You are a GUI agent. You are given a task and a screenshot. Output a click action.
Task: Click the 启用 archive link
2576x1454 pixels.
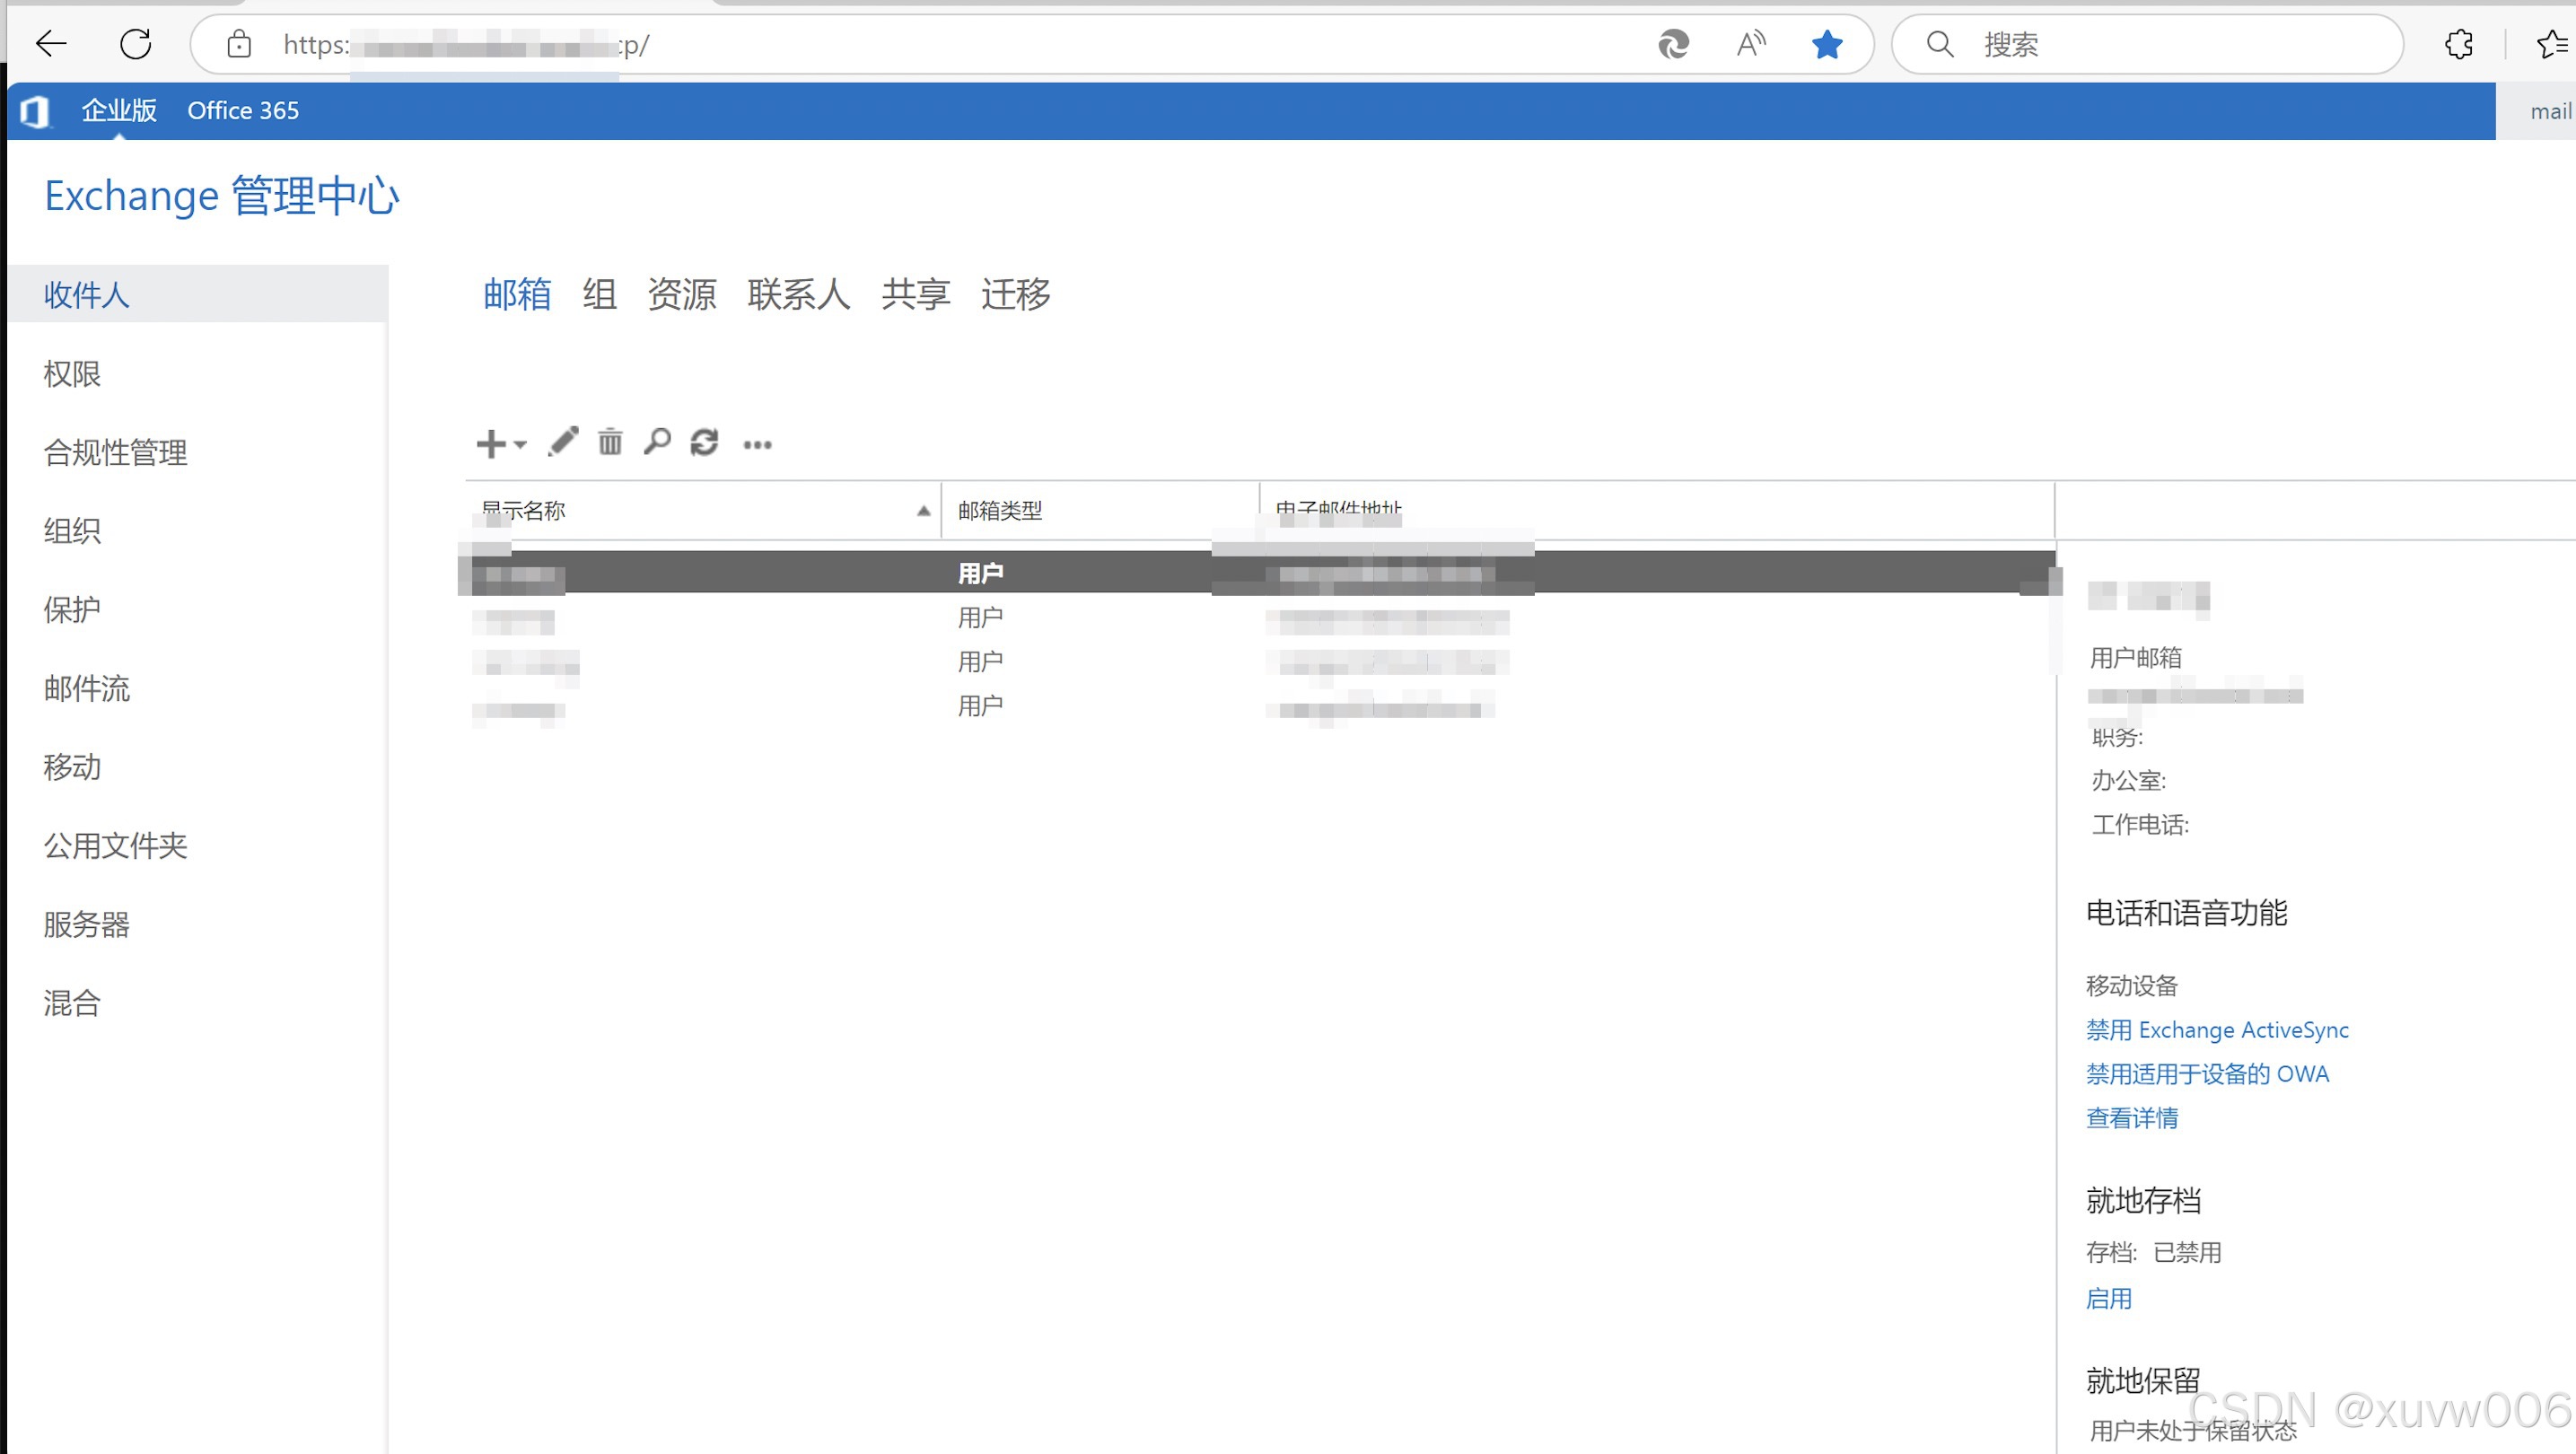click(2108, 1298)
